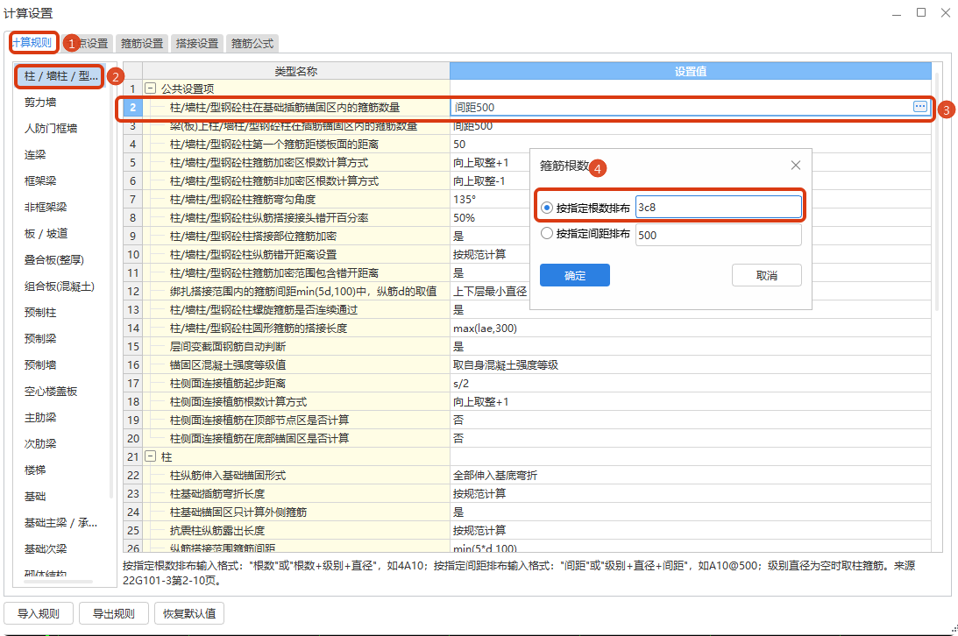Switch to the 箍筋公式 tab

point(252,43)
